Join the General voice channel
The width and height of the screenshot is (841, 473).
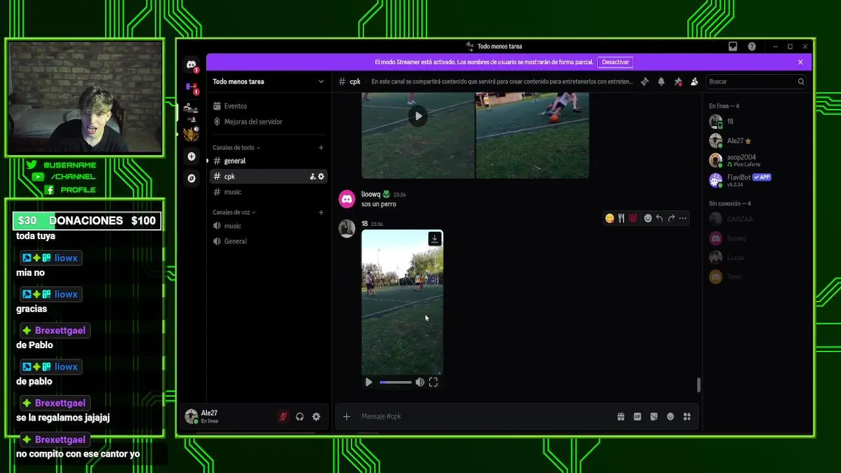pyautogui.click(x=268, y=241)
